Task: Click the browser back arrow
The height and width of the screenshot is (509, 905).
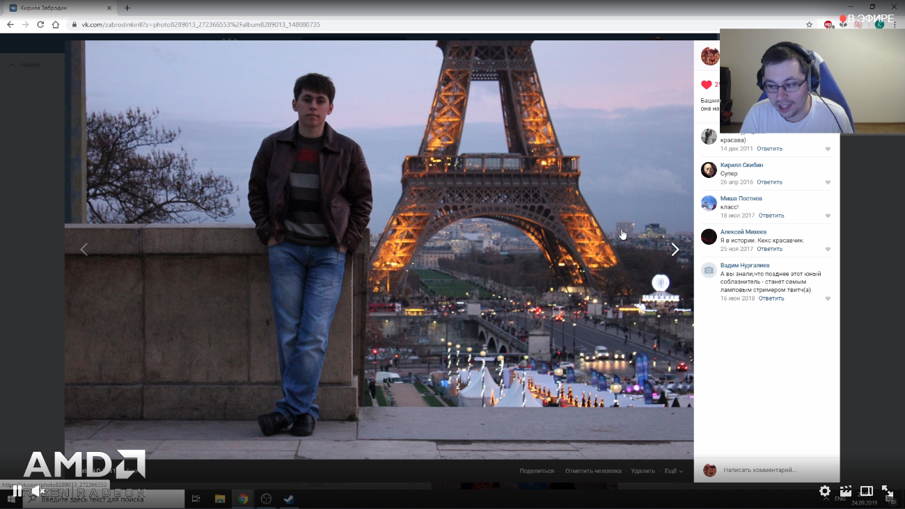Action: (x=10, y=24)
